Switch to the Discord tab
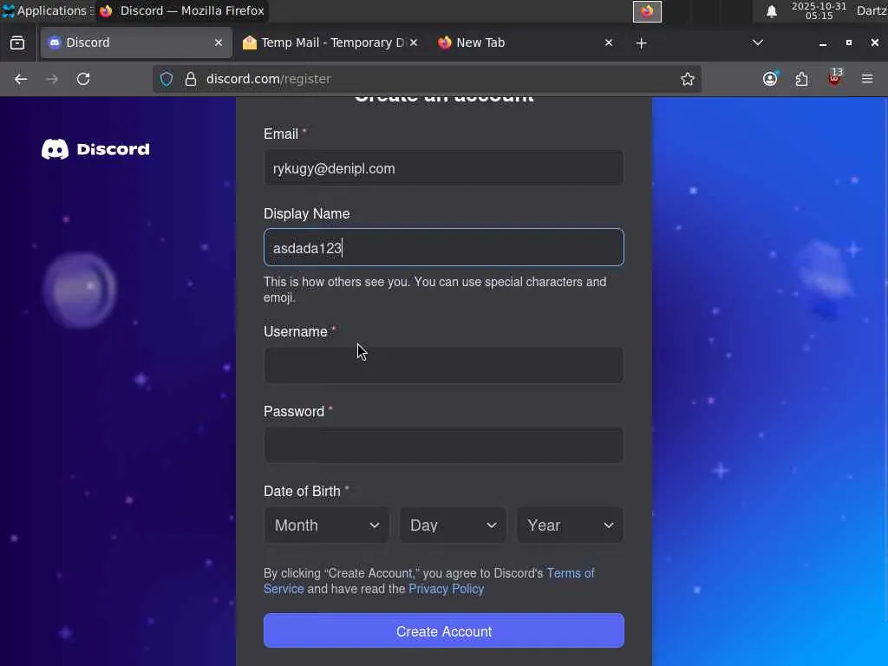888x666 pixels. [x=136, y=42]
